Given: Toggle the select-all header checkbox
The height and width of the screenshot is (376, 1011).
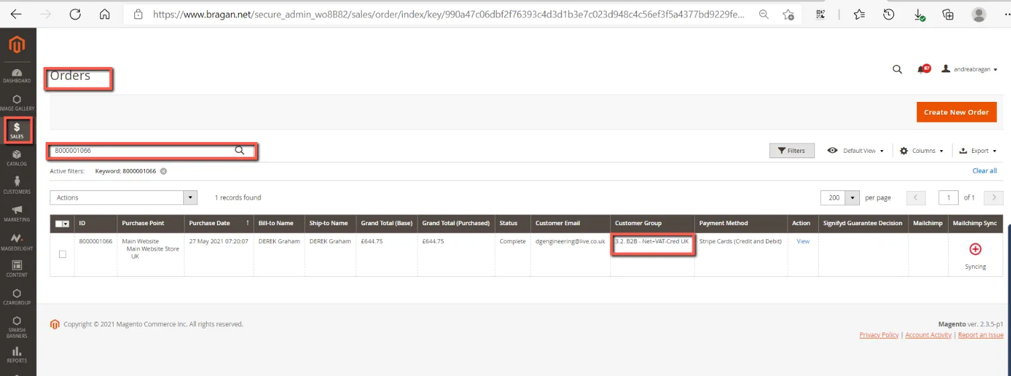Looking at the screenshot, I should [59, 223].
